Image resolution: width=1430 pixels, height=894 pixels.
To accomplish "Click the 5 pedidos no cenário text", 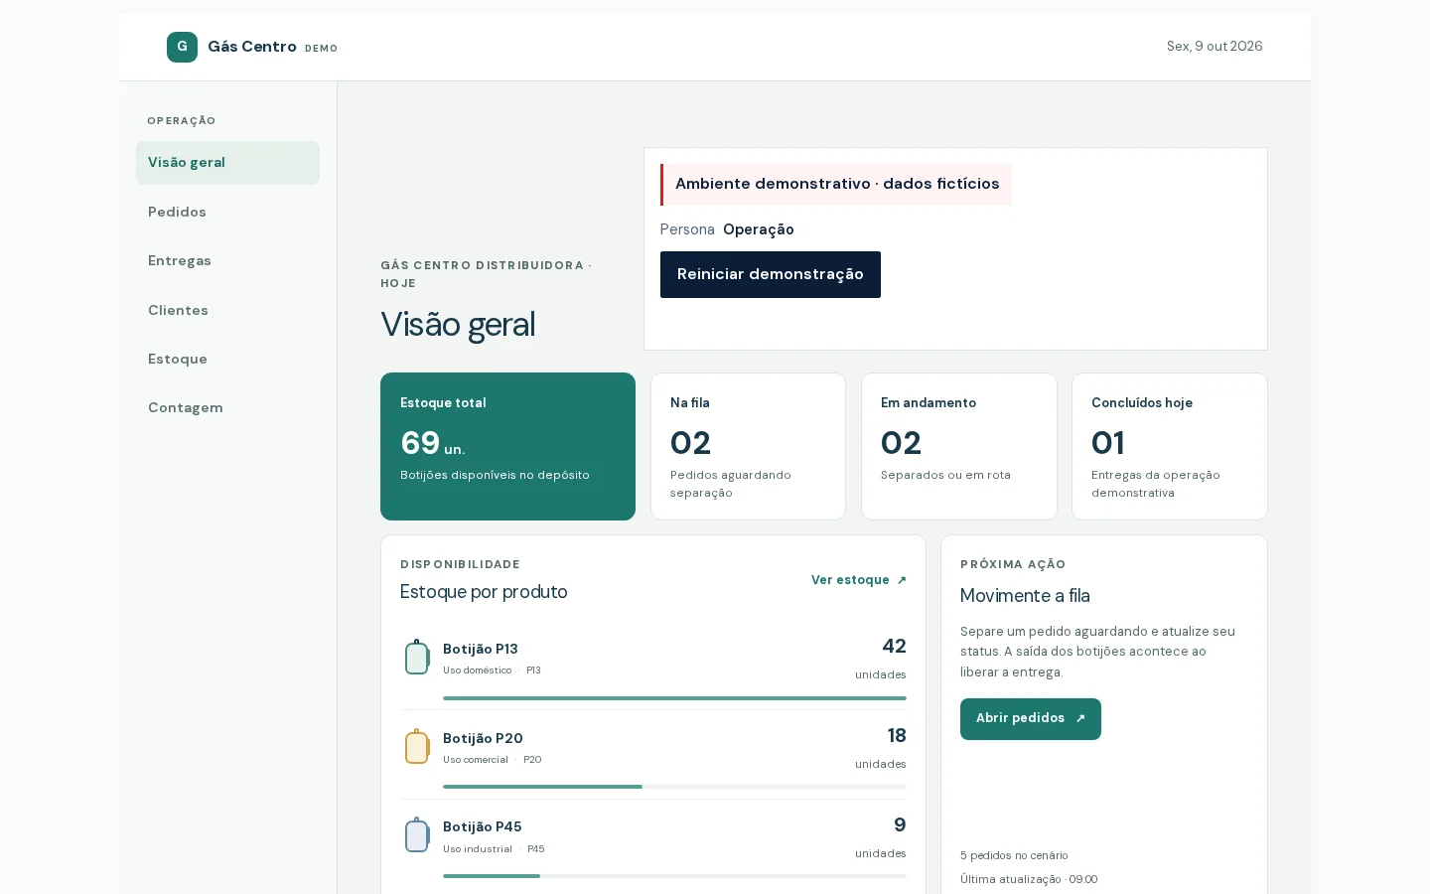I will click(1014, 855).
